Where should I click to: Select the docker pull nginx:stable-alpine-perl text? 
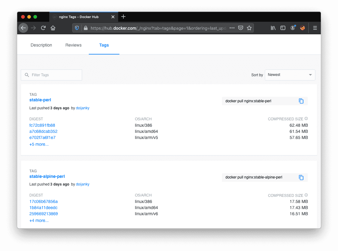point(254,177)
